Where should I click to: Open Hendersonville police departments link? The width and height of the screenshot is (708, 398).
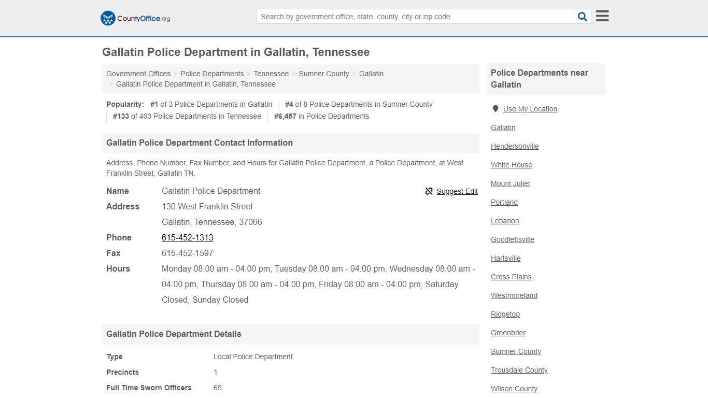pyautogui.click(x=515, y=146)
